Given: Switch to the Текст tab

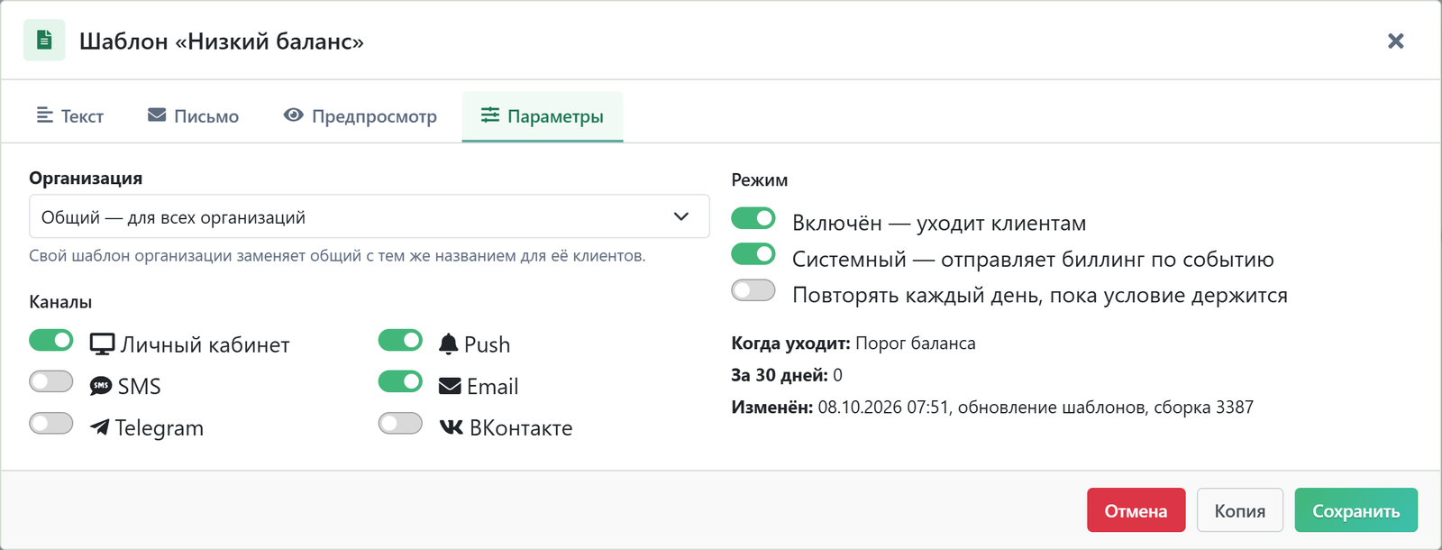Looking at the screenshot, I should click(70, 116).
